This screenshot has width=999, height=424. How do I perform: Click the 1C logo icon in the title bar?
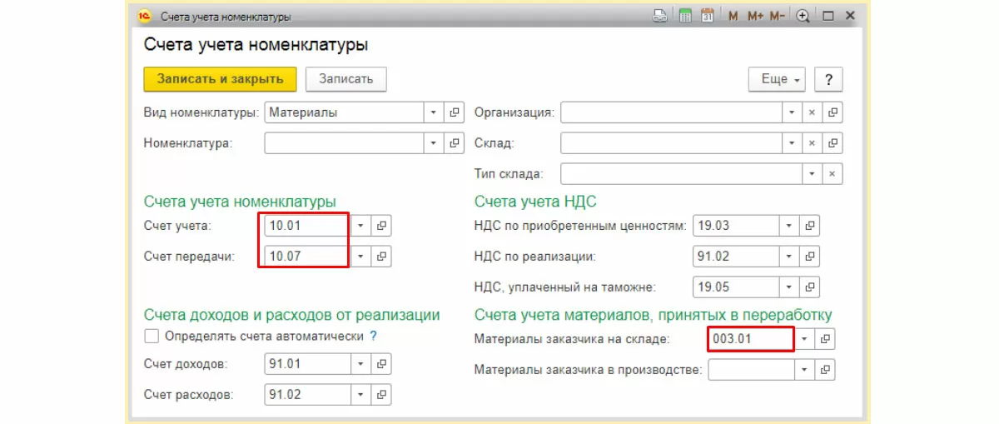144,16
